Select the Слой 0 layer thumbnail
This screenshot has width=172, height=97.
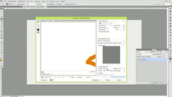pos(141,59)
